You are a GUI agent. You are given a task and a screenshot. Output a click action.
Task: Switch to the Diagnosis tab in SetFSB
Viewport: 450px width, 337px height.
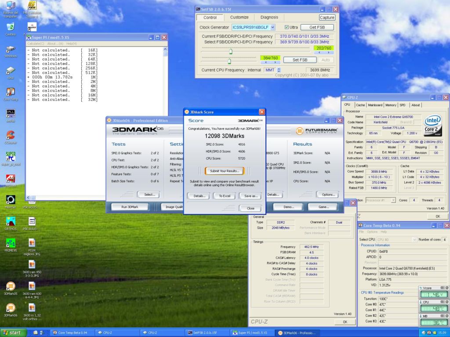(269, 17)
